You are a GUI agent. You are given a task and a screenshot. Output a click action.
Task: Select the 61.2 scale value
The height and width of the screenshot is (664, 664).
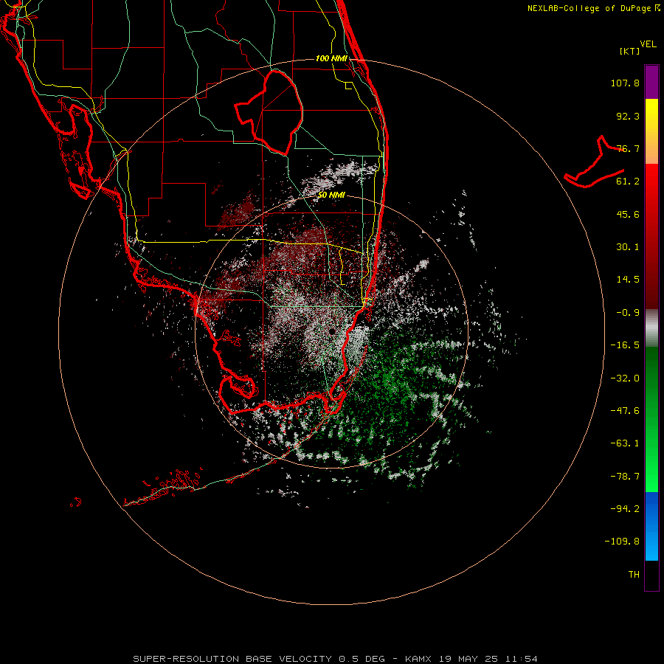click(628, 181)
